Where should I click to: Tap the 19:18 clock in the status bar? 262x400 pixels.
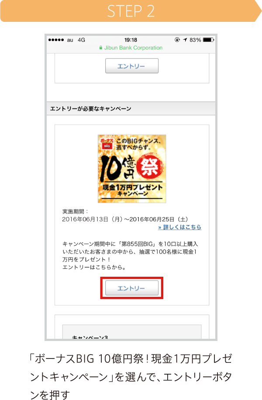pos(131,40)
